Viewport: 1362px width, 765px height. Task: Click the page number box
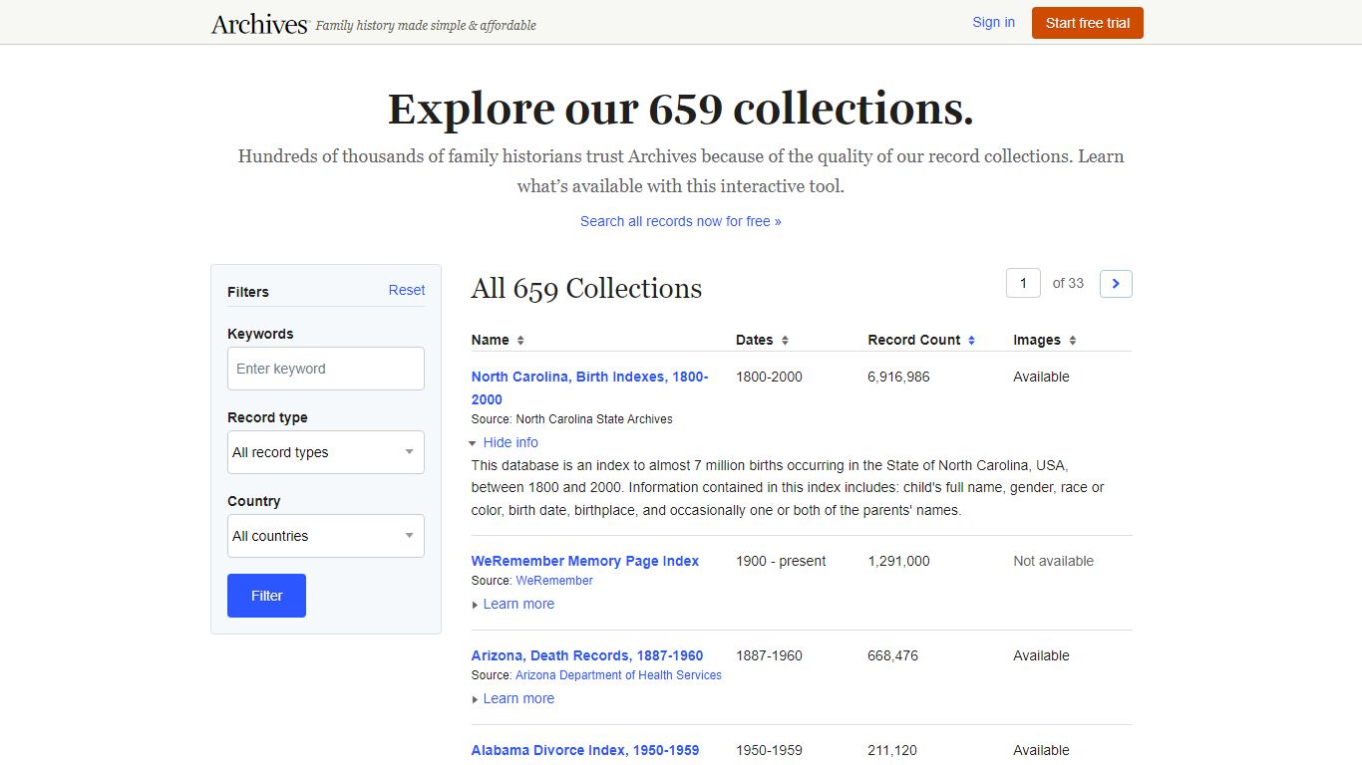(x=1023, y=284)
